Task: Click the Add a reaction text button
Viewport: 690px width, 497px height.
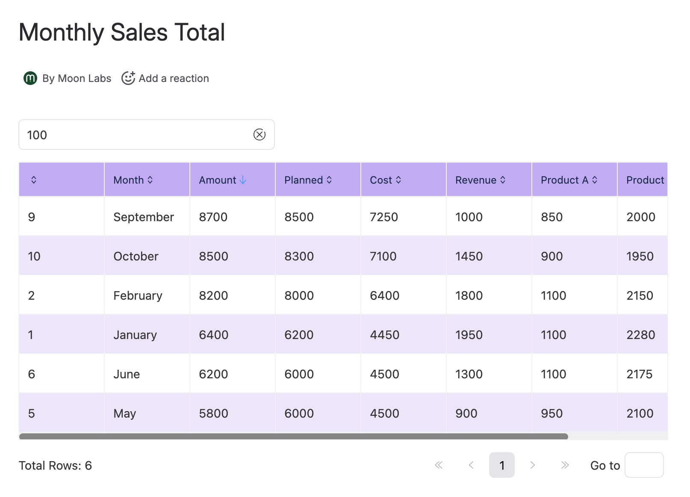Action: click(x=174, y=79)
